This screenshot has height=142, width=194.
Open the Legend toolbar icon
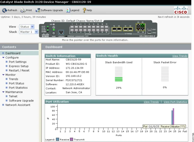[68, 10]
